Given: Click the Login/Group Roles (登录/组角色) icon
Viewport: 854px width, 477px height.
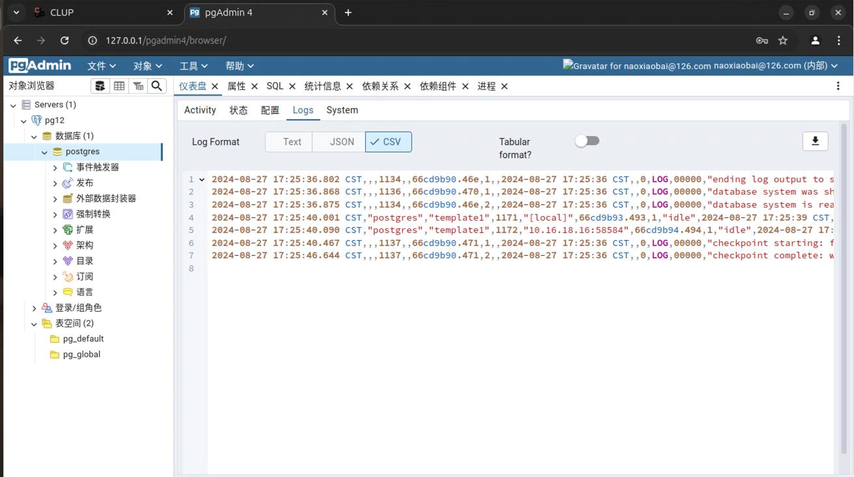Looking at the screenshot, I should pos(47,308).
